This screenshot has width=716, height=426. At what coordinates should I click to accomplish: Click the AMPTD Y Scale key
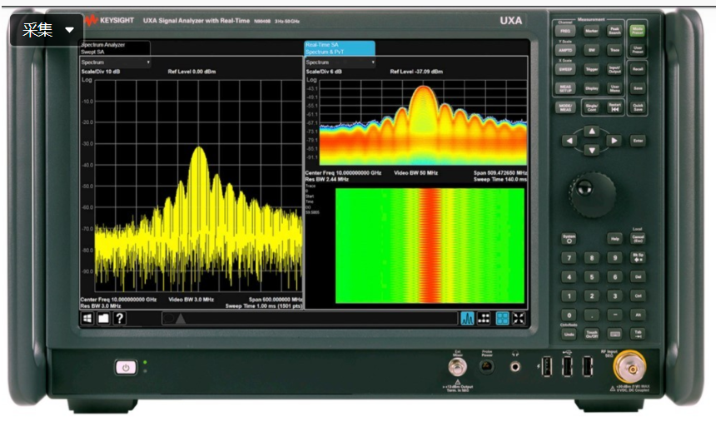click(564, 50)
